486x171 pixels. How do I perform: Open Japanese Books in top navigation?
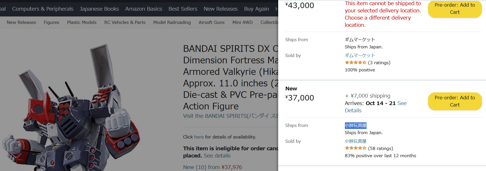[99, 9]
